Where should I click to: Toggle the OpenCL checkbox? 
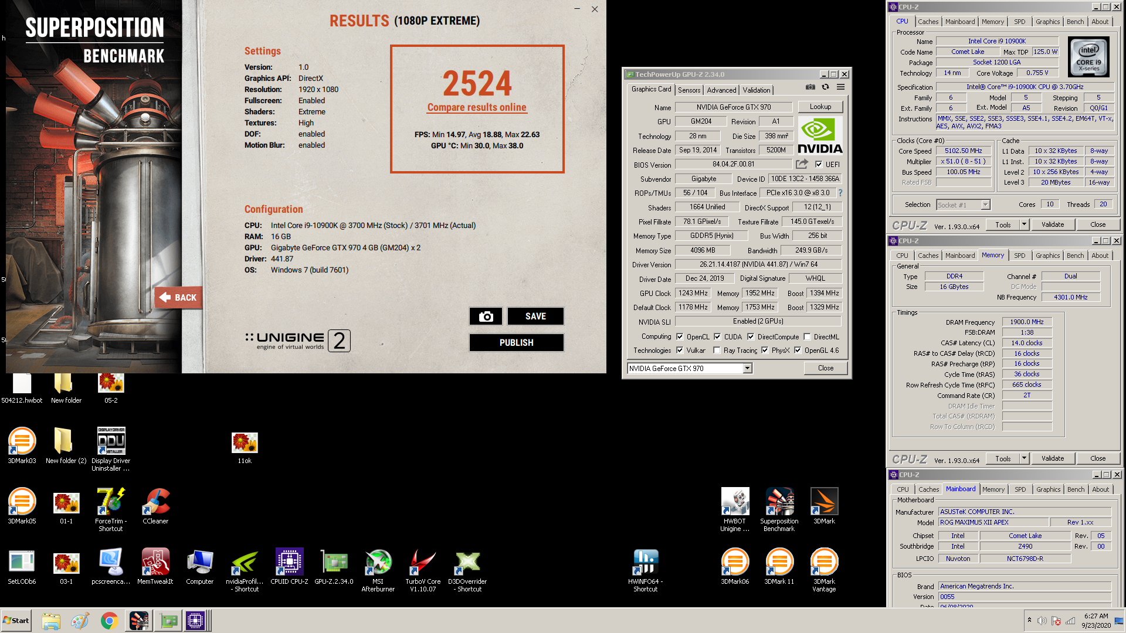pos(680,337)
